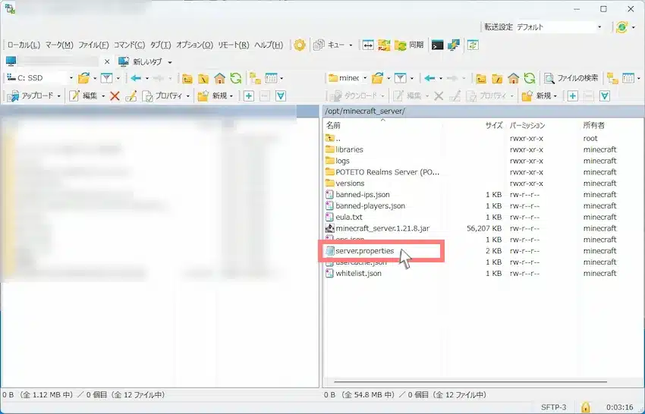Viewport: 645px width, 414px height.
Task: Open the 新しいタブ new tab dropdown
Action: [x=169, y=61]
